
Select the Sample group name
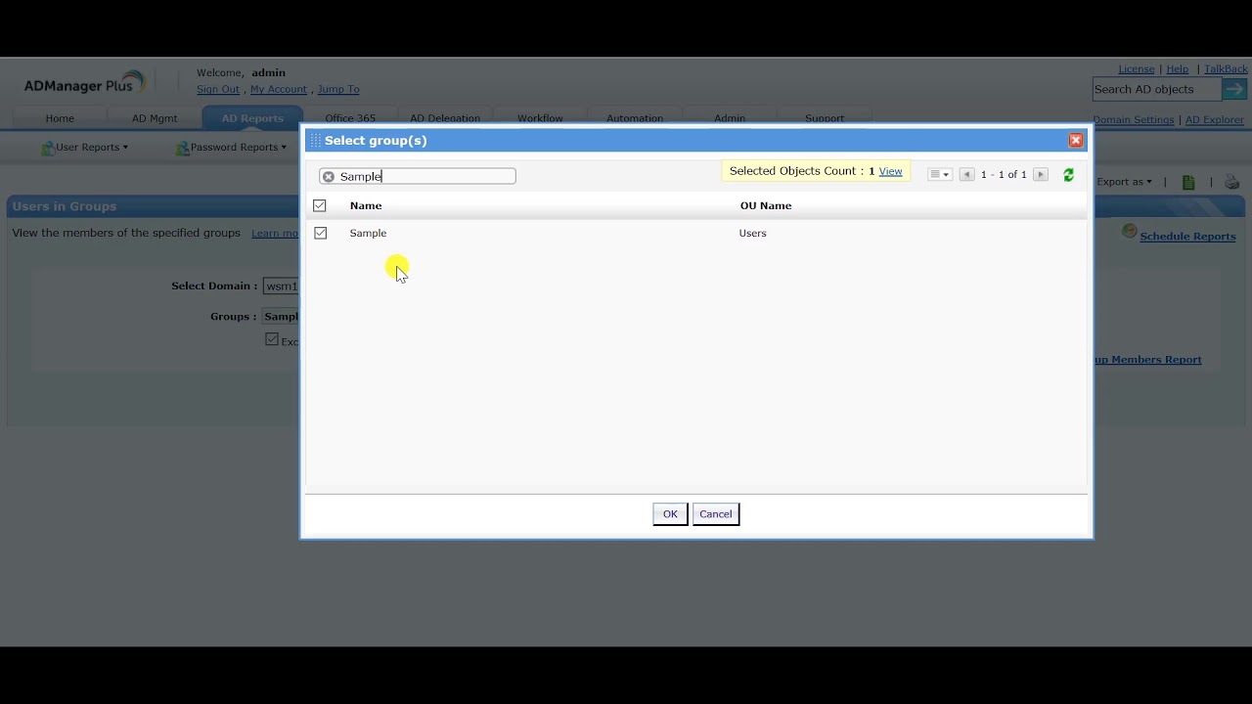(368, 233)
